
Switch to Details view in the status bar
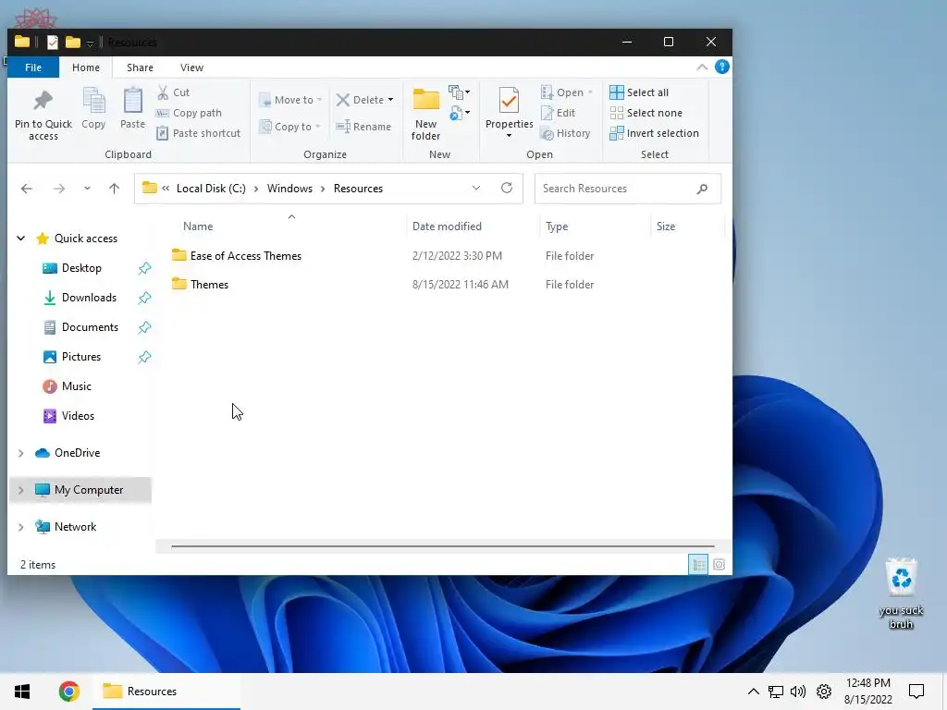point(698,565)
